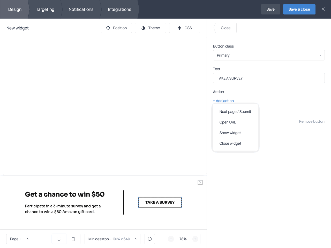Open the Button class dropdown
Viewport: 331px width, 248px height.
269,55
